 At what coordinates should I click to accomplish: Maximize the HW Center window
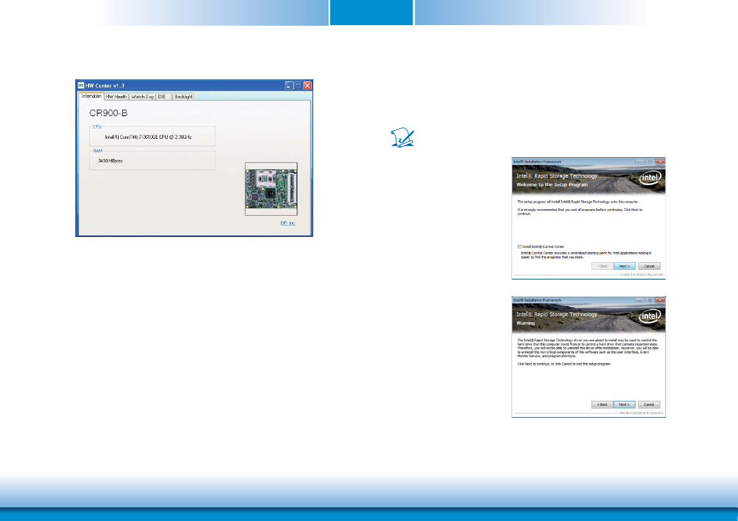298,85
